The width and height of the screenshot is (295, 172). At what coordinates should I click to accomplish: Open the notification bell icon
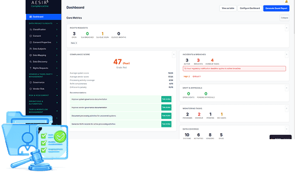(x=286, y=1)
